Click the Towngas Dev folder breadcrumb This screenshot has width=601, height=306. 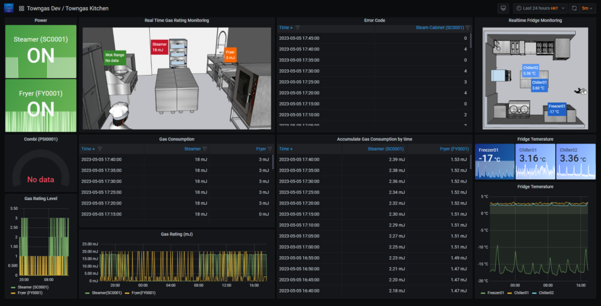coord(43,9)
